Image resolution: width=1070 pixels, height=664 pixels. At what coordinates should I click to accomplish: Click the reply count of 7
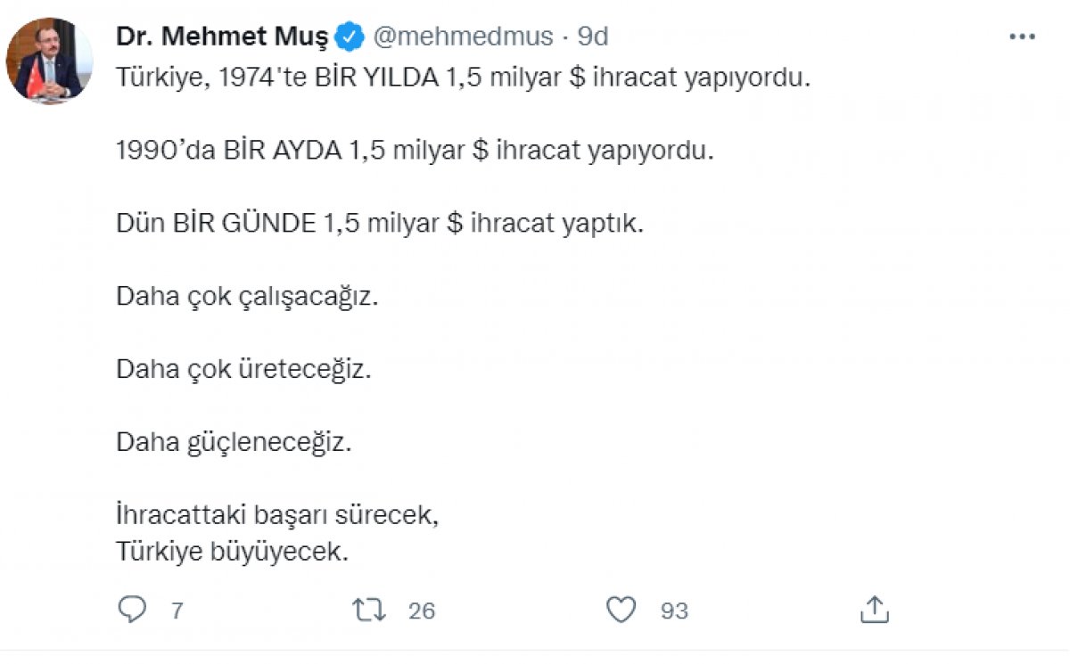tap(177, 611)
